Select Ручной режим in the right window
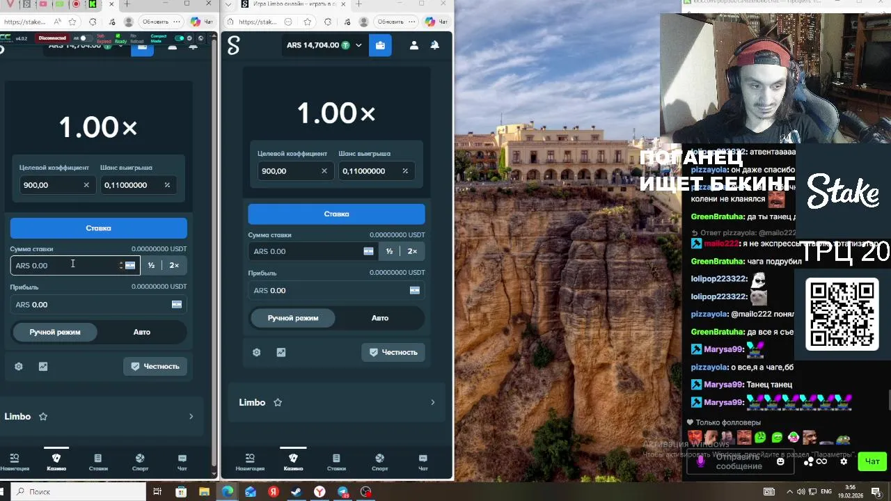Screen dimensions: 891x501 [293, 318]
